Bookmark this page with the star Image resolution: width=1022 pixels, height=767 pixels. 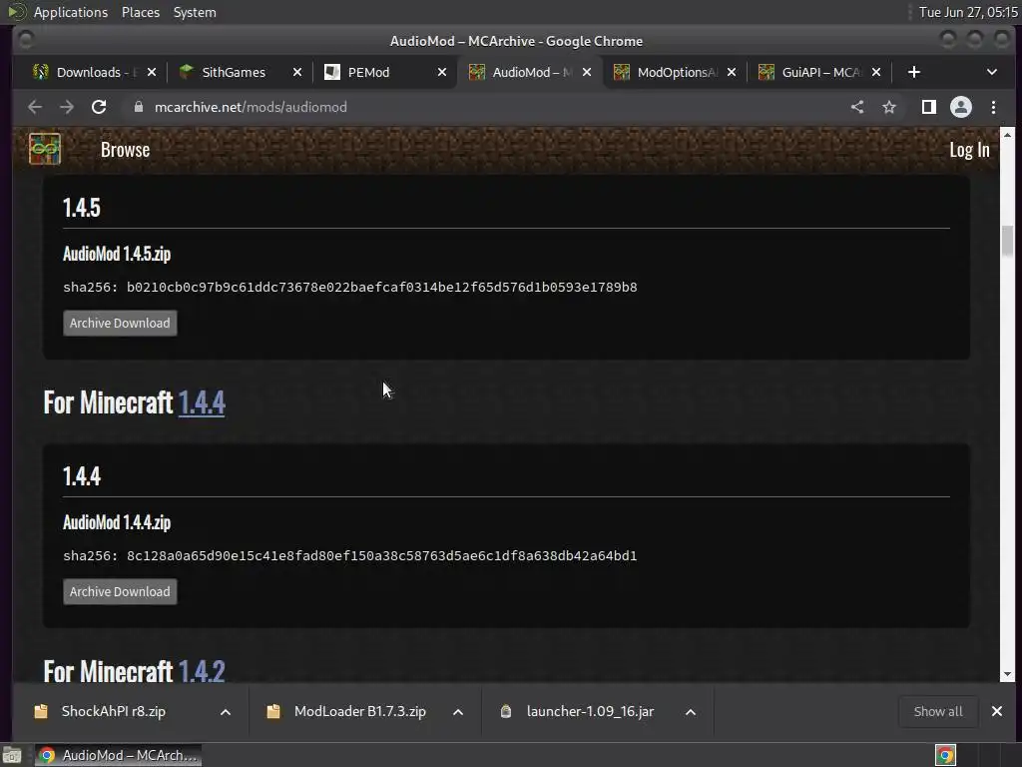[889, 107]
